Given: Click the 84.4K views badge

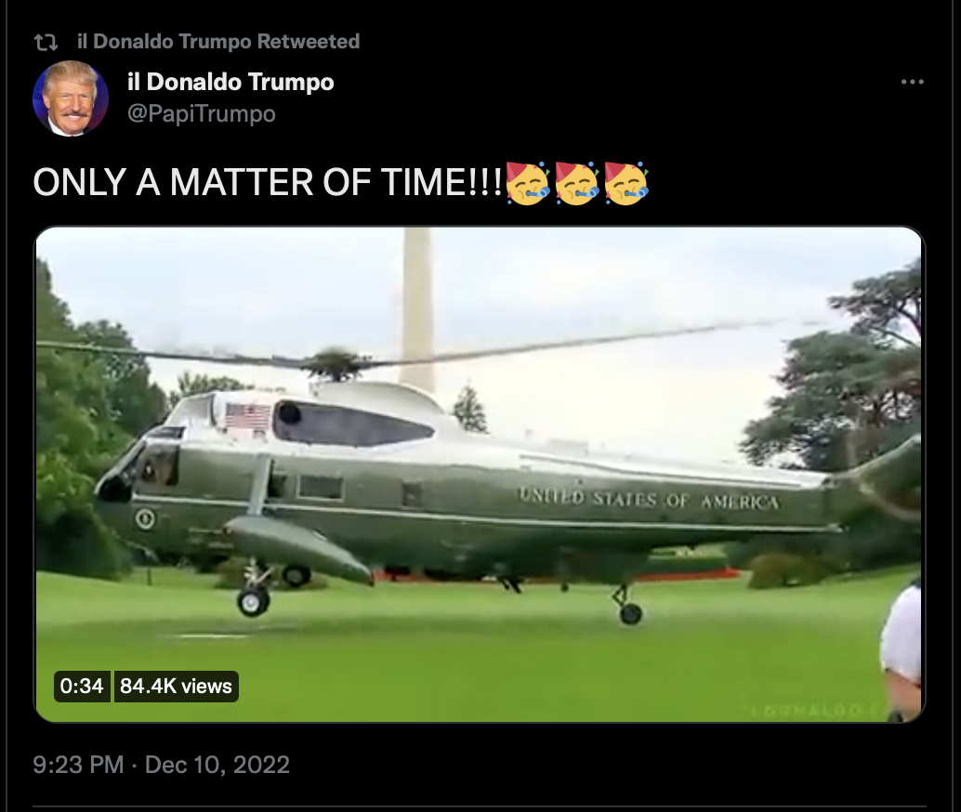Looking at the screenshot, I should click(176, 686).
